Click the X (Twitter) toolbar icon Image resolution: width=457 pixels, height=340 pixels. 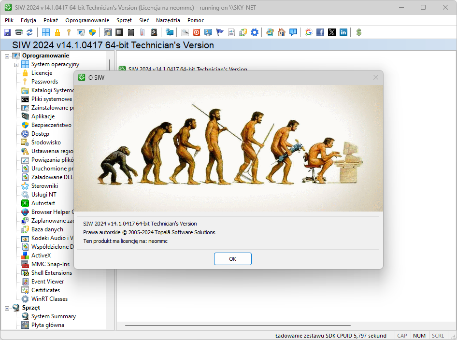(332, 32)
